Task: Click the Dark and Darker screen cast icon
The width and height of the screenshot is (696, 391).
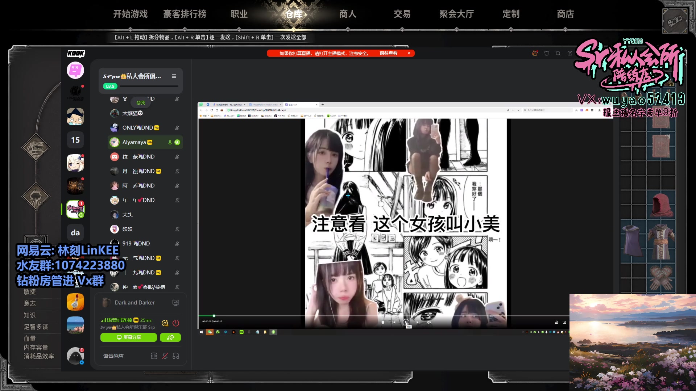Action: click(x=176, y=303)
